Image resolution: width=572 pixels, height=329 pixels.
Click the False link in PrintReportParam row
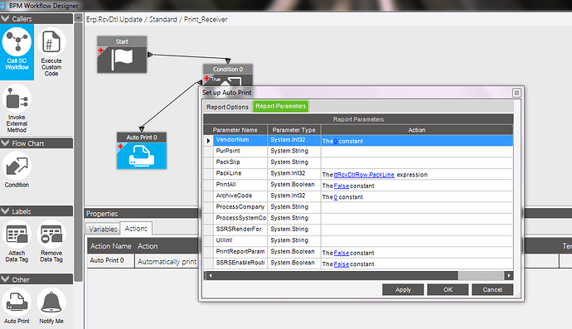pyautogui.click(x=342, y=253)
